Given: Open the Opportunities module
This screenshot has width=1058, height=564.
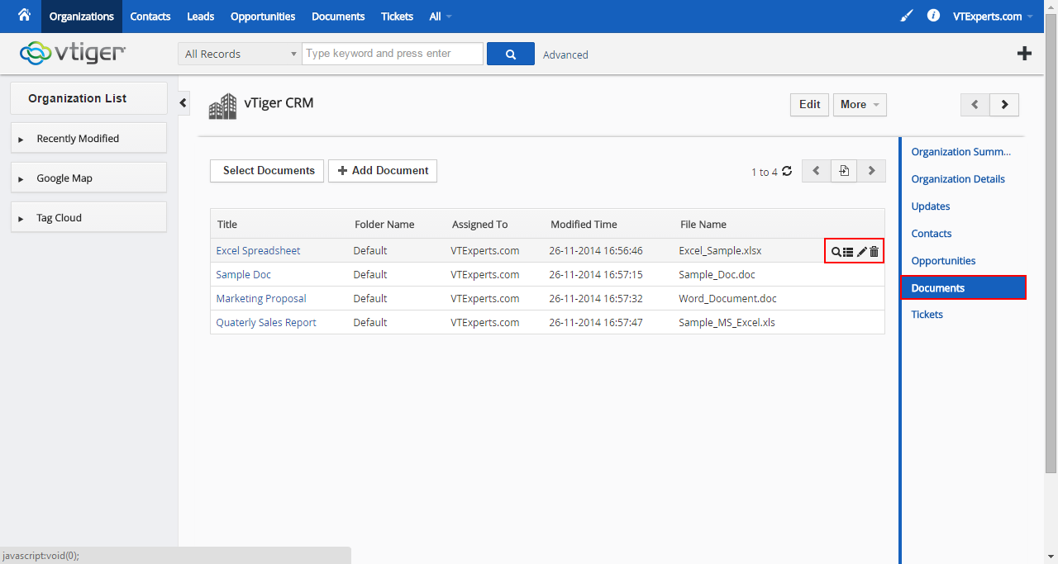Looking at the screenshot, I should coord(263,17).
